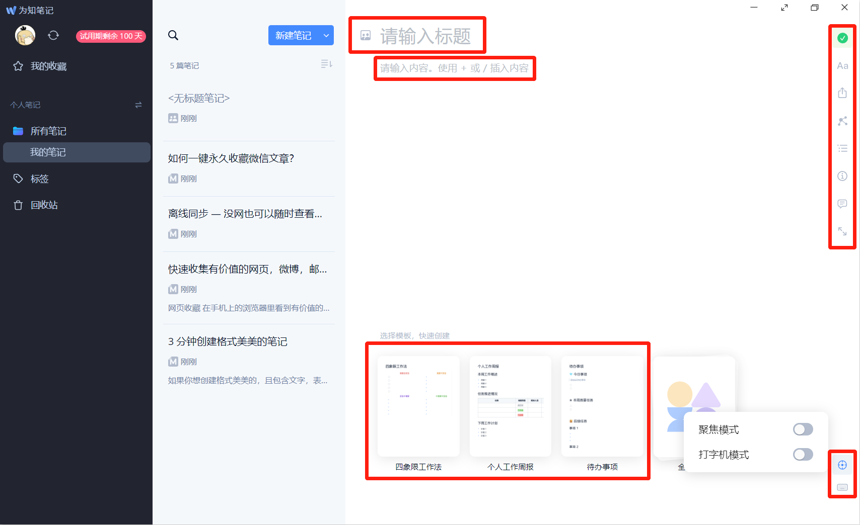Click the window fullscreen arrows icon
The image size is (860, 525).
point(784,8)
